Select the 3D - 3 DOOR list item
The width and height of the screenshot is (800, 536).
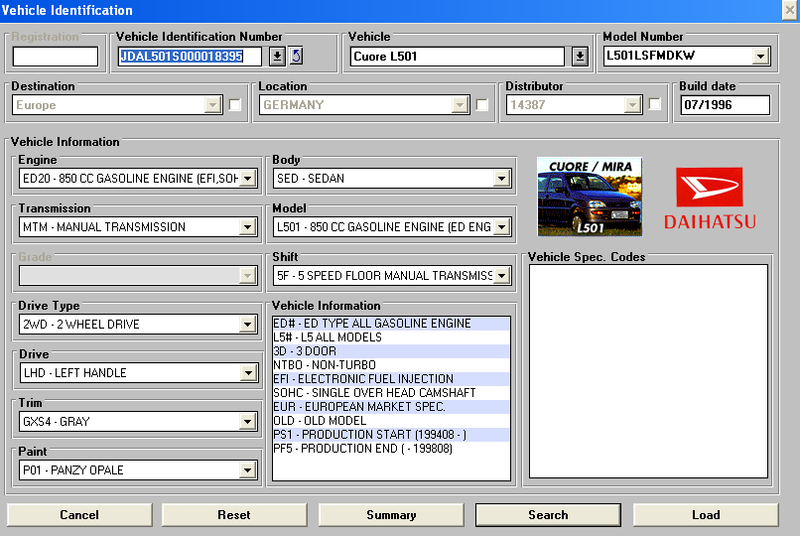click(305, 351)
